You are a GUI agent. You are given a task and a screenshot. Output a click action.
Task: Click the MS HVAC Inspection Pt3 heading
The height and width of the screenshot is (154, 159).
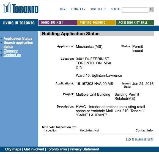59,127
